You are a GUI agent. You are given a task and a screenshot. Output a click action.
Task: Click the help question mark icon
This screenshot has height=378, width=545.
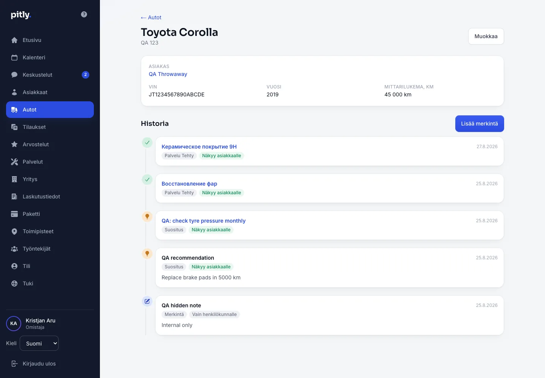pos(84,14)
